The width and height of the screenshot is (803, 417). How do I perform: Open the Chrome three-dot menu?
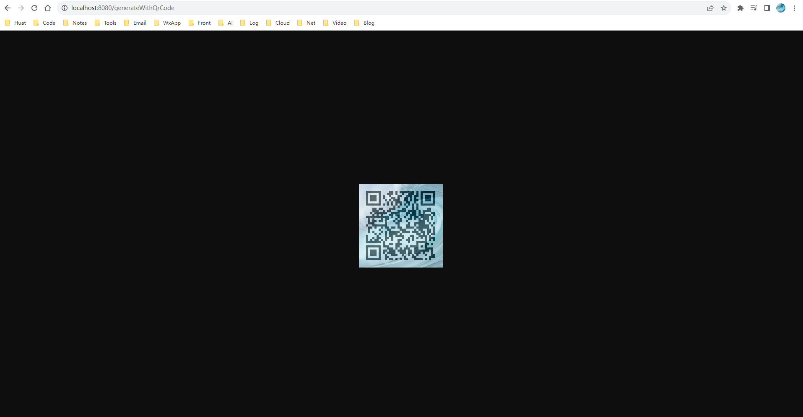pos(795,8)
